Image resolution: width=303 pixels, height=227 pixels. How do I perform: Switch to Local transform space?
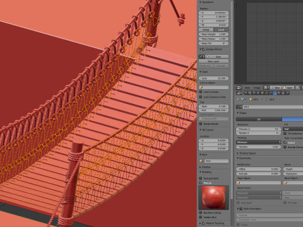tap(221, 30)
